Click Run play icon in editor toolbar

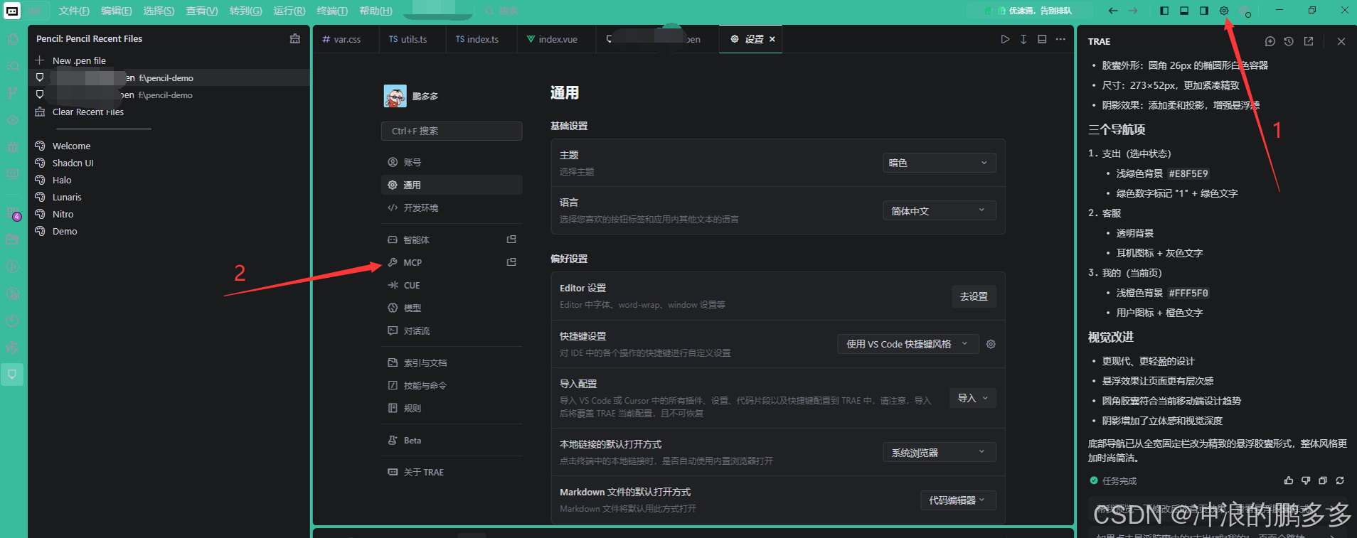click(x=1005, y=39)
